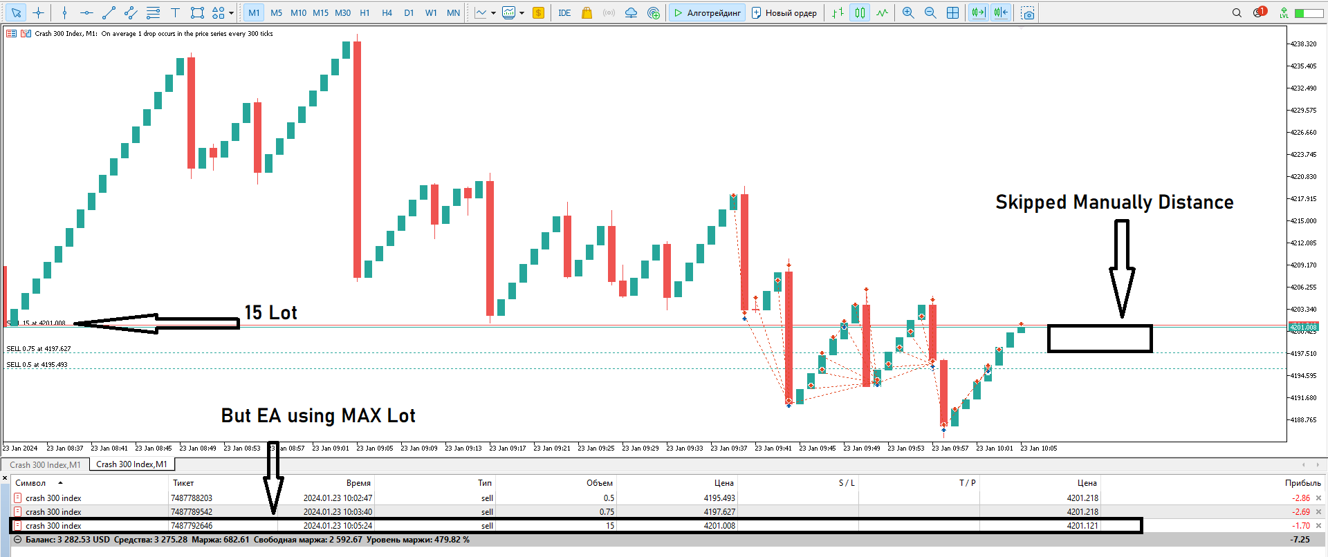Tile chart windows with grid icon
Screen dimensions: 1328x557
(x=952, y=12)
